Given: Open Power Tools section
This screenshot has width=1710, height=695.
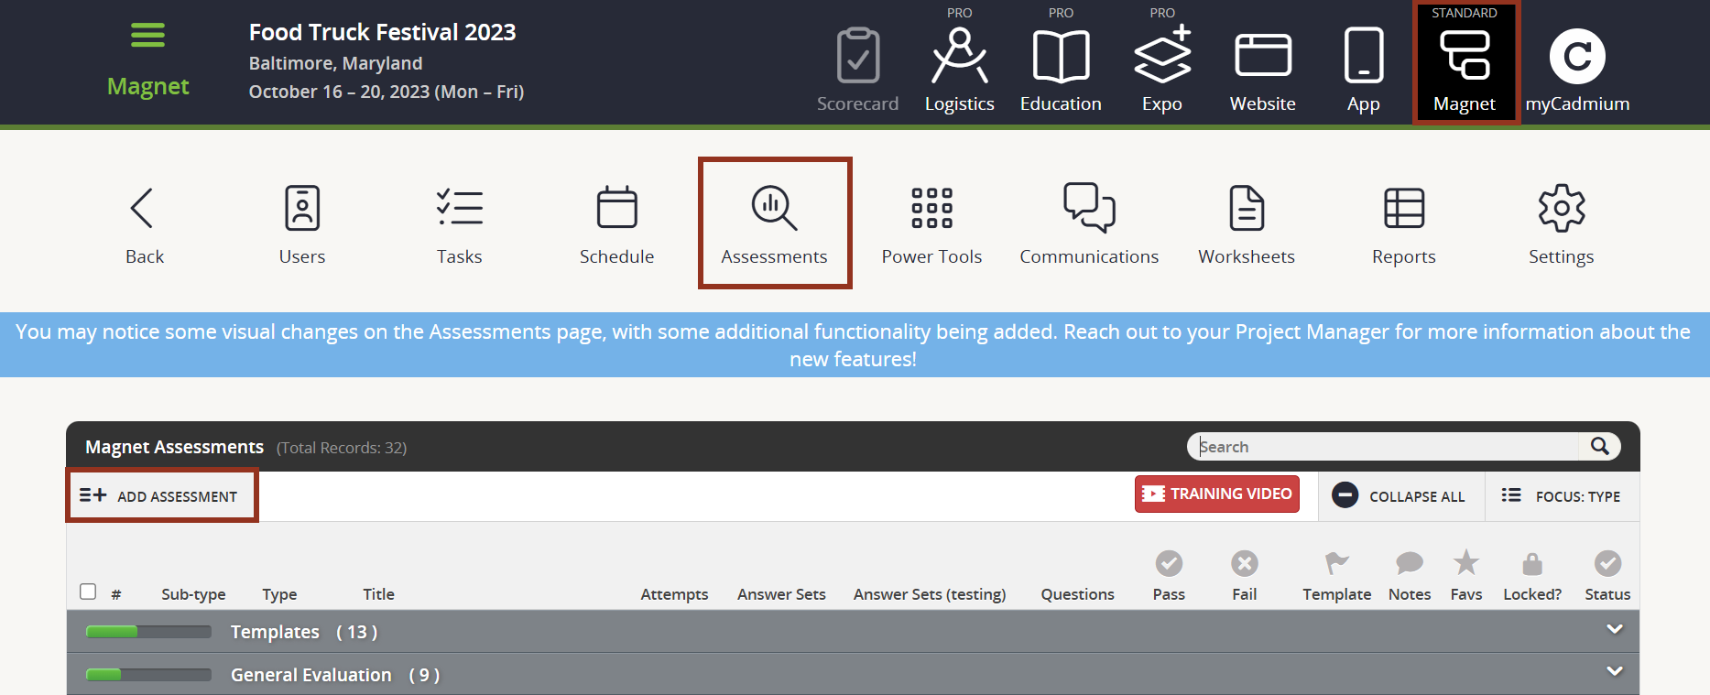Looking at the screenshot, I should 931,225.
